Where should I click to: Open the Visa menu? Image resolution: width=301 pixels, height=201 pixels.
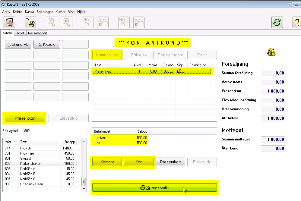(x=71, y=12)
